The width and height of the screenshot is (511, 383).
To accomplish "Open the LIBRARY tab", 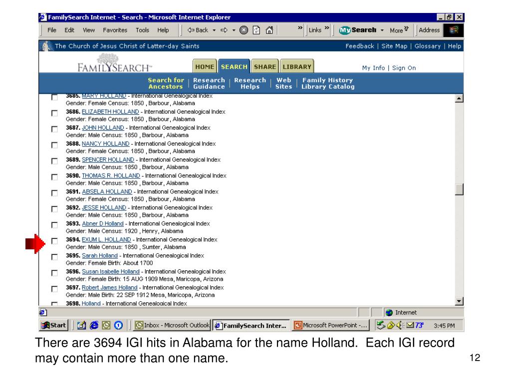I will [297, 66].
